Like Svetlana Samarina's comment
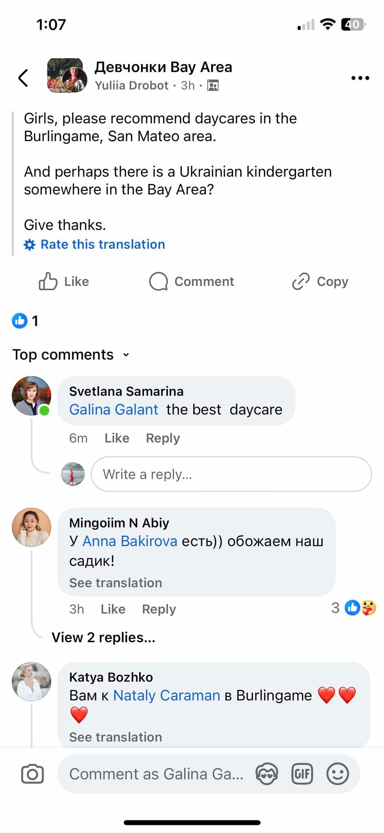Screen dimensions: 384x833 [117, 438]
